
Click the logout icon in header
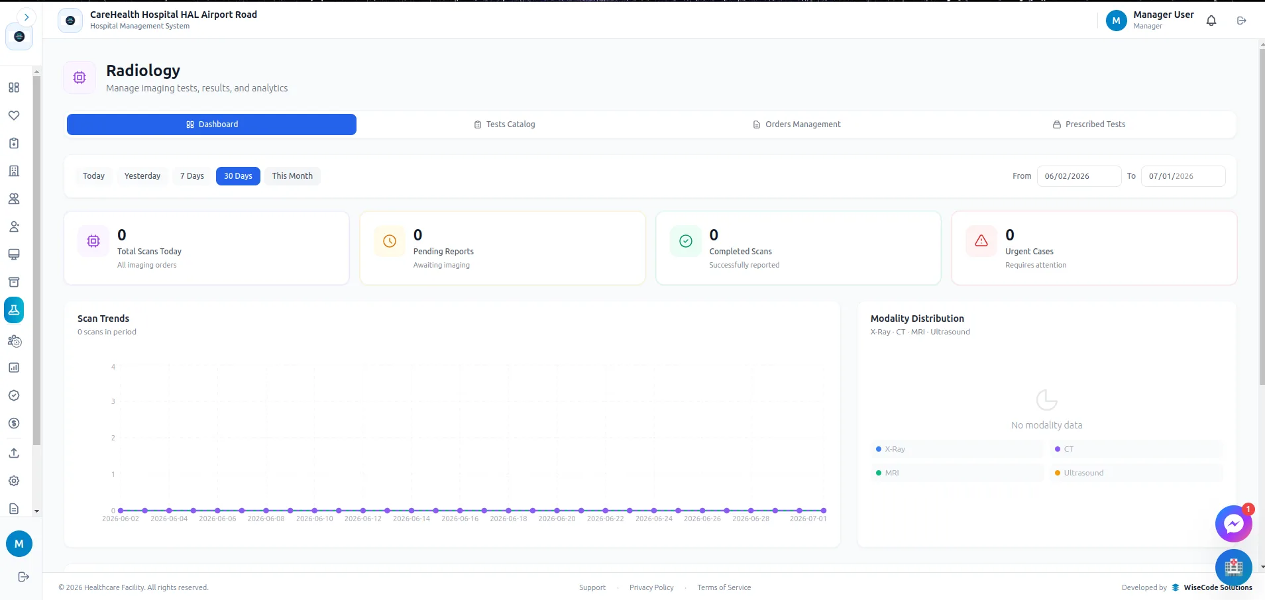click(x=1242, y=21)
